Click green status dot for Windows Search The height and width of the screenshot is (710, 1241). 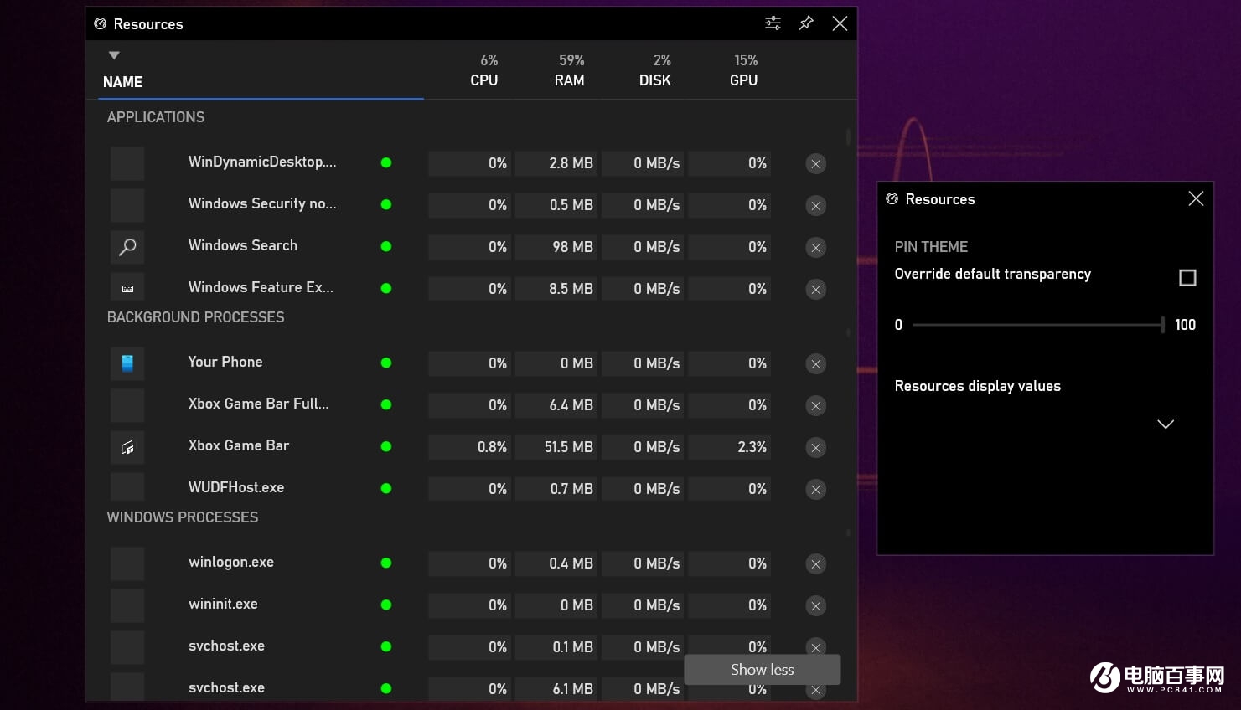pos(386,246)
